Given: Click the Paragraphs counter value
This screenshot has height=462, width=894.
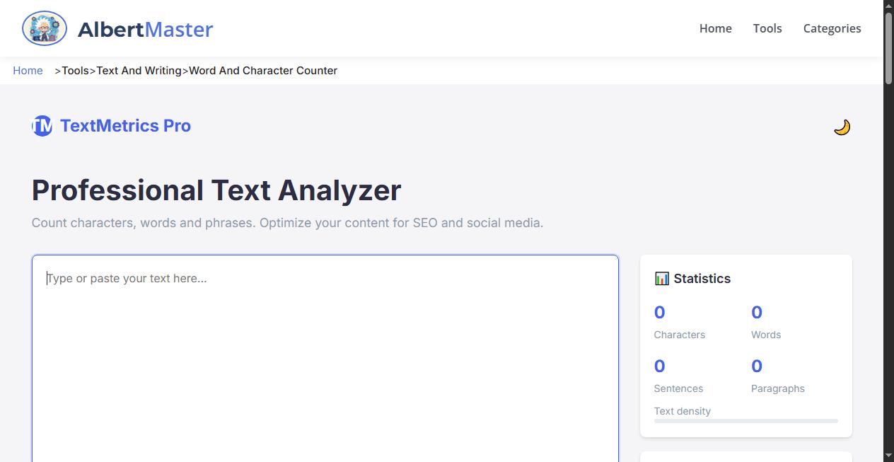Looking at the screenshot, I should tap(756, 366).
